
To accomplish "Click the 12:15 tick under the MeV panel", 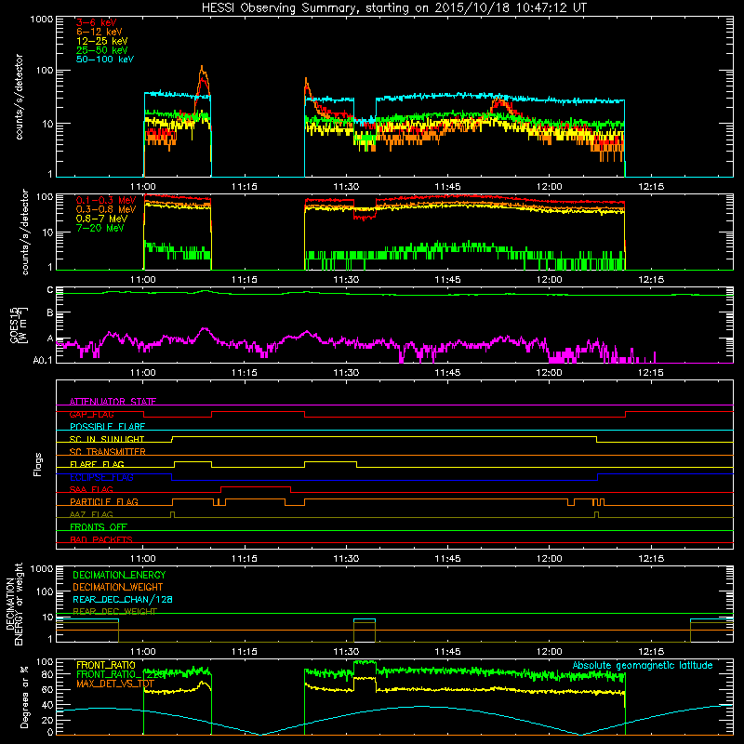I will tap(650, 280).
